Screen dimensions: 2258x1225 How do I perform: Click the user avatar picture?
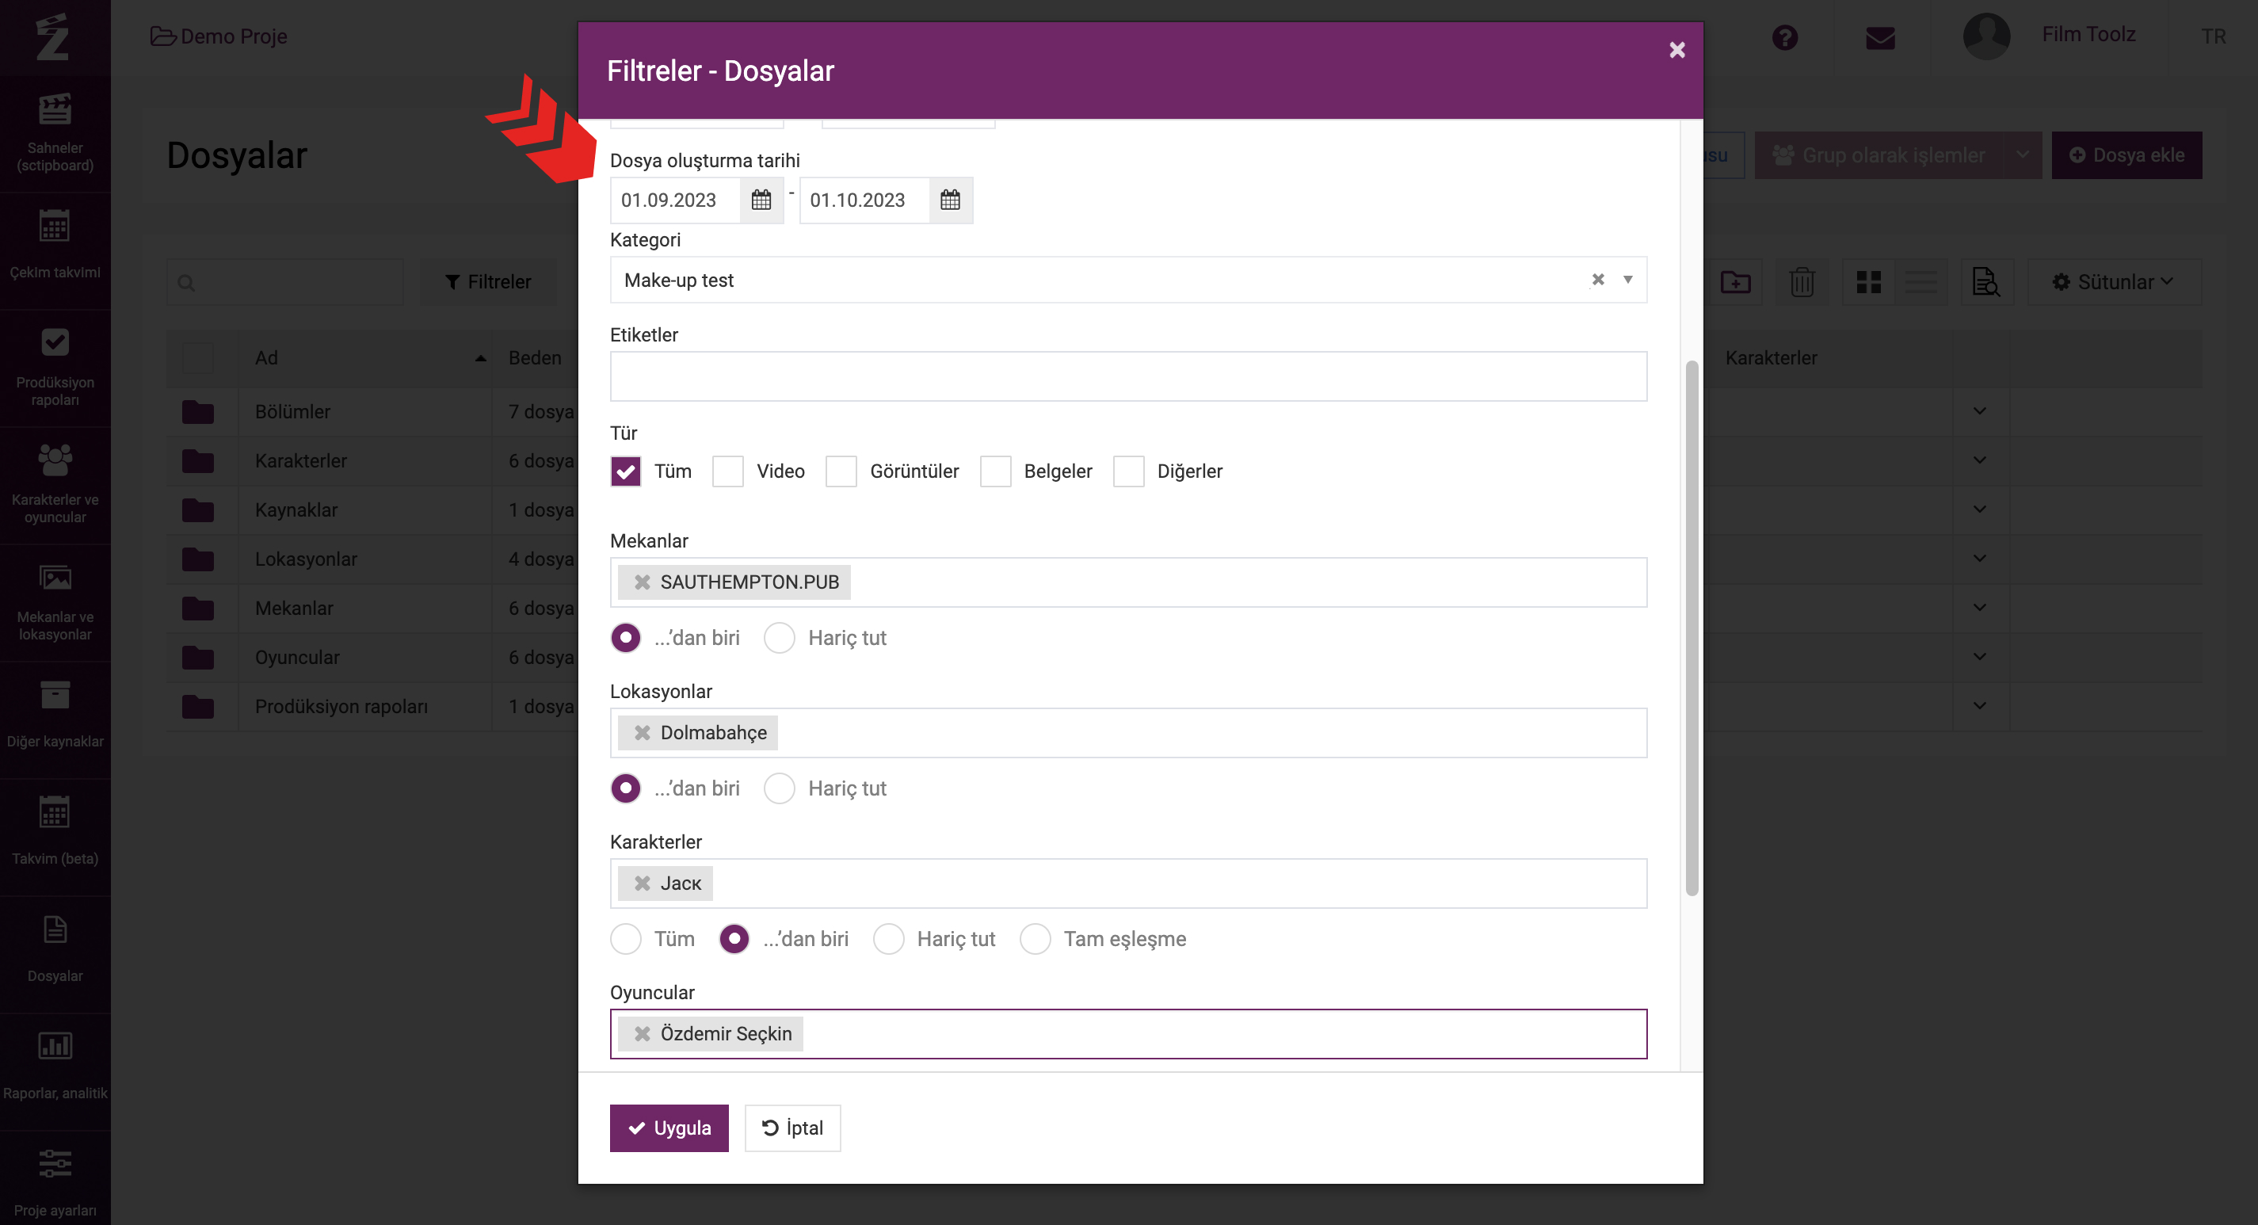pos(1985,36)
